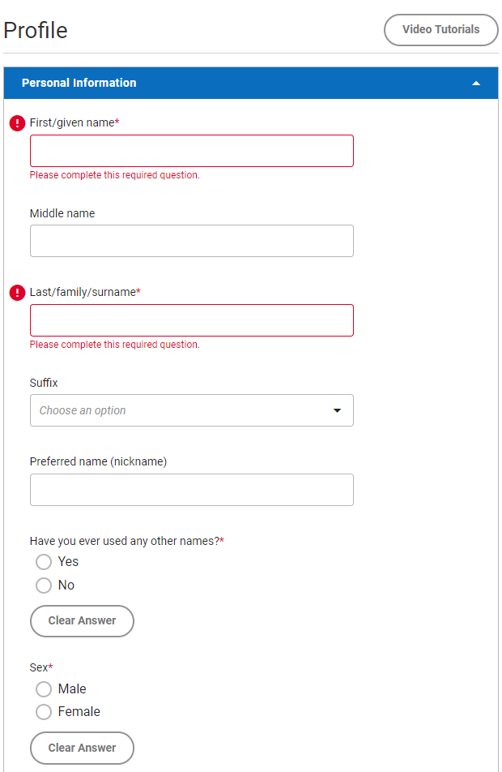This screenshot has height=772, width=502.
Task: Focus the First/given name input field
Action: (191, 150)
